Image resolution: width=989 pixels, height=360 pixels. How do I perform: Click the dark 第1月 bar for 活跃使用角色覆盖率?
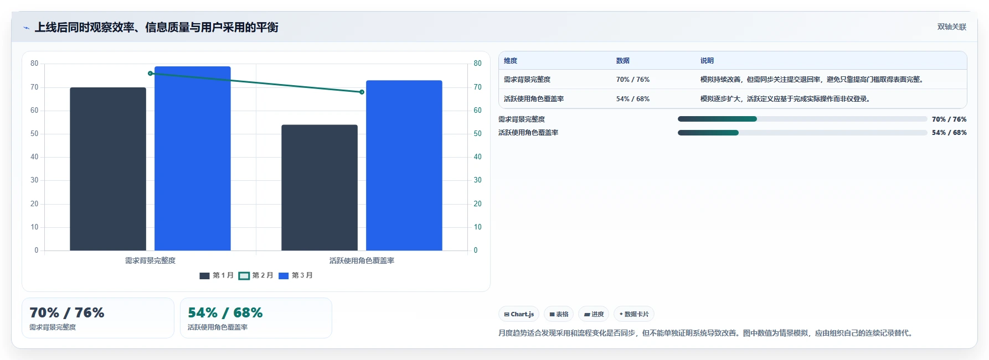[320, 187]
